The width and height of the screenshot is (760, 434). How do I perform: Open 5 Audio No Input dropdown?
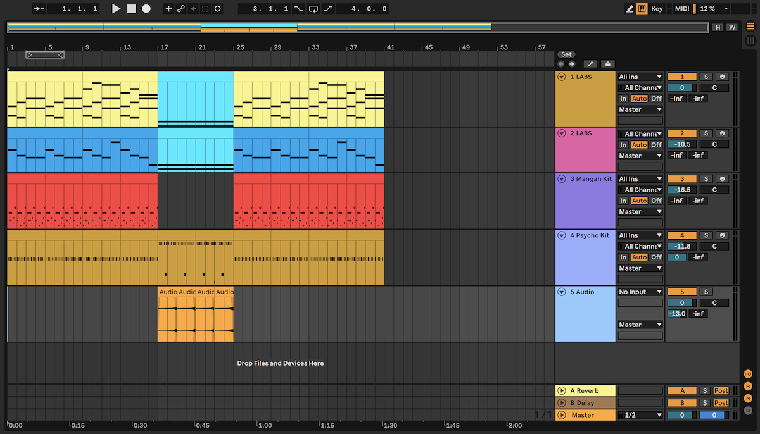pos(640,292)
